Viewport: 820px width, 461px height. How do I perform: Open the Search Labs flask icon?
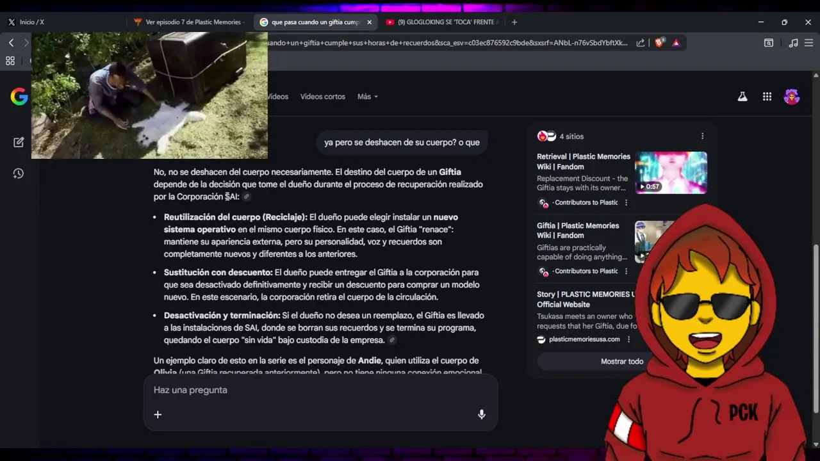click(x=742, y=97)
